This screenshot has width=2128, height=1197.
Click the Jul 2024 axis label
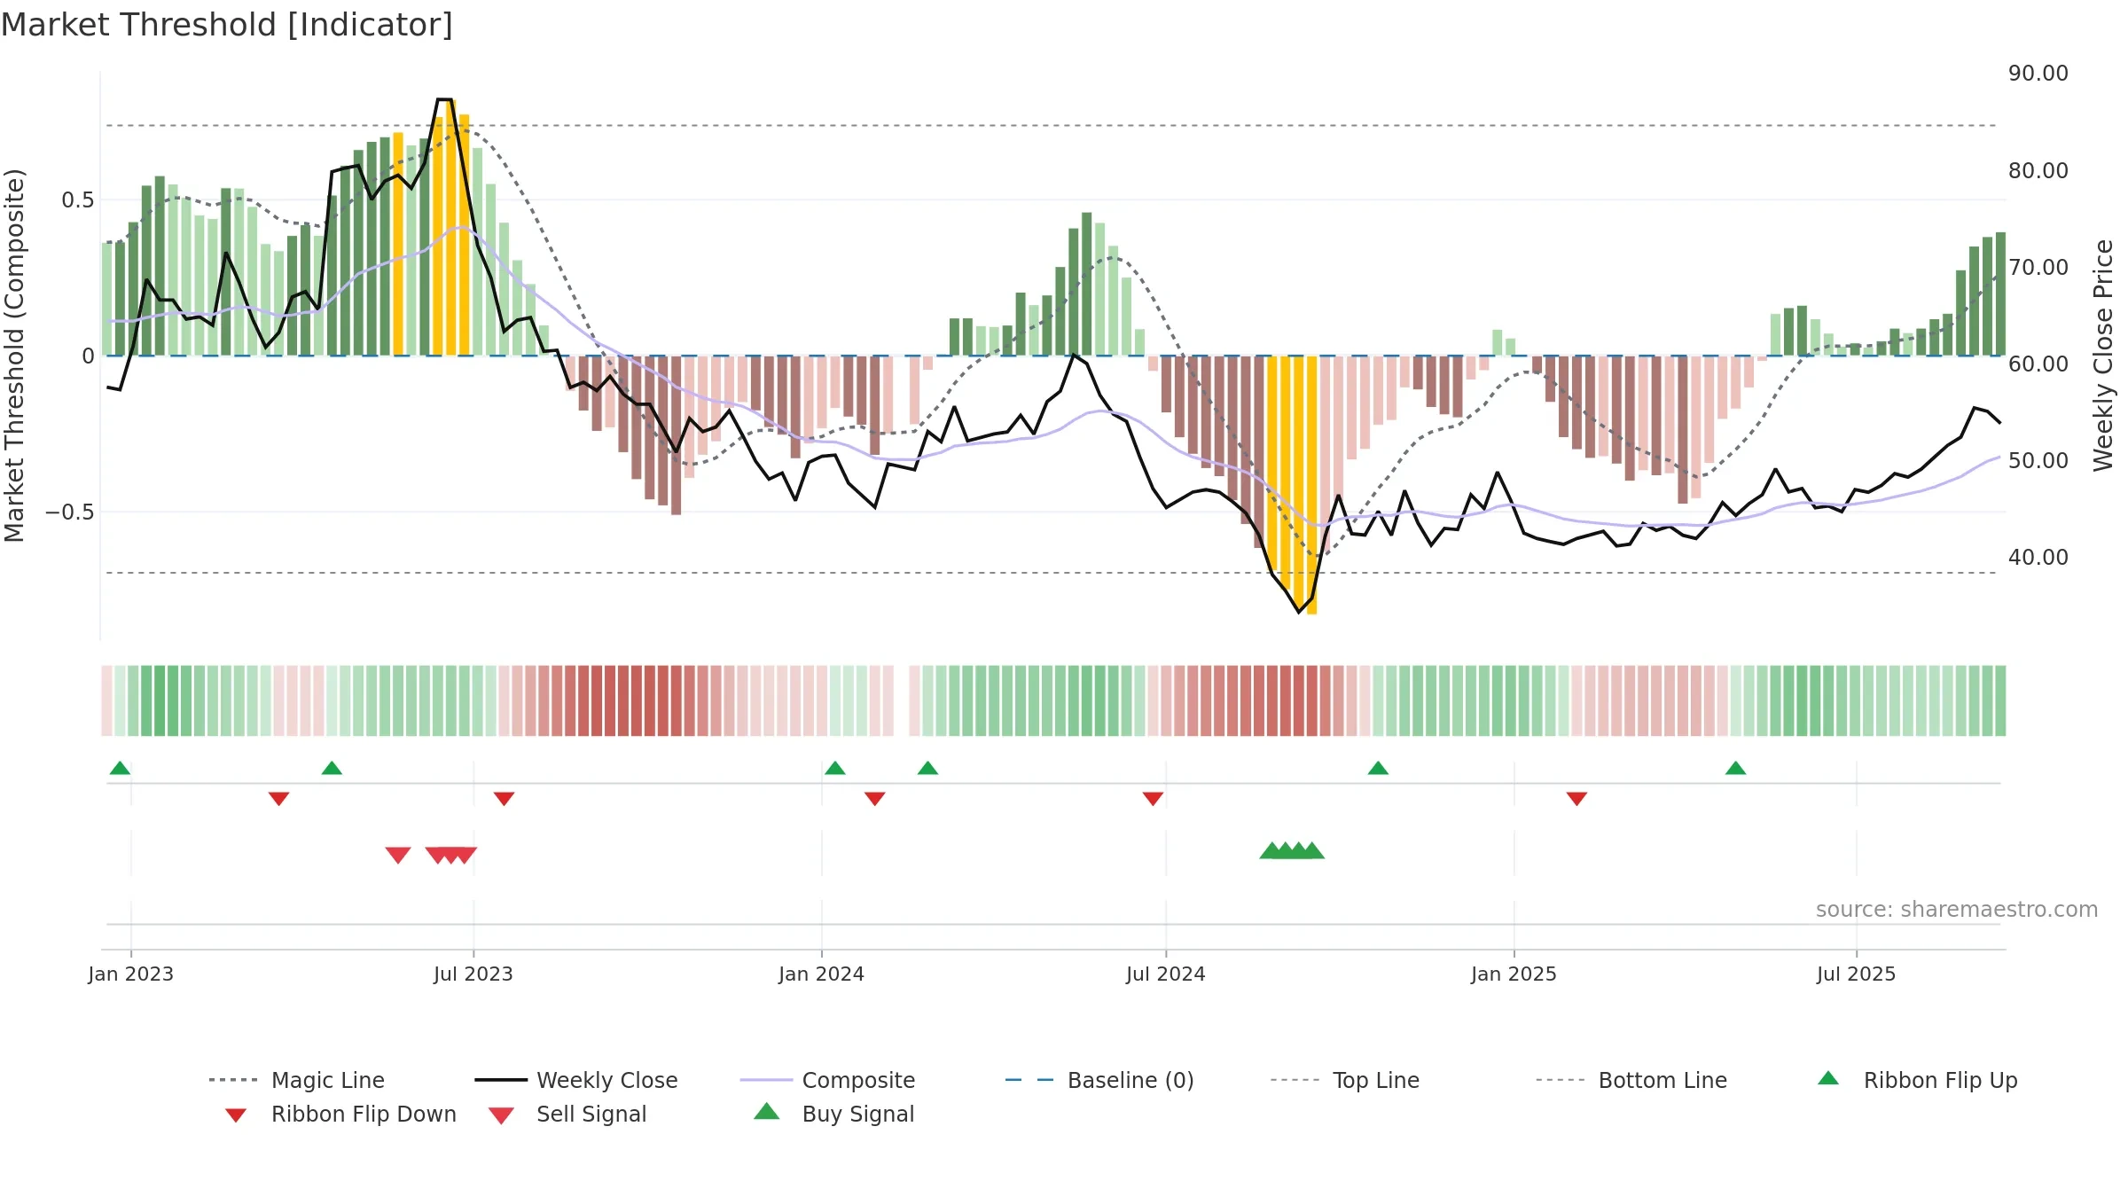click(x=1166, y=974)
